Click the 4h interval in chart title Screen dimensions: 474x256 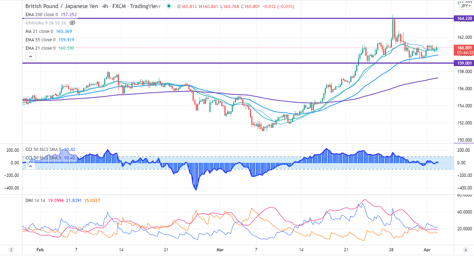point(105,6)
